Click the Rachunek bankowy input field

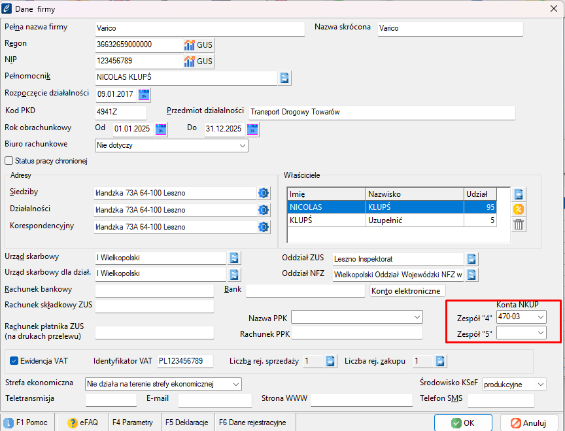[x=154, y=290]
